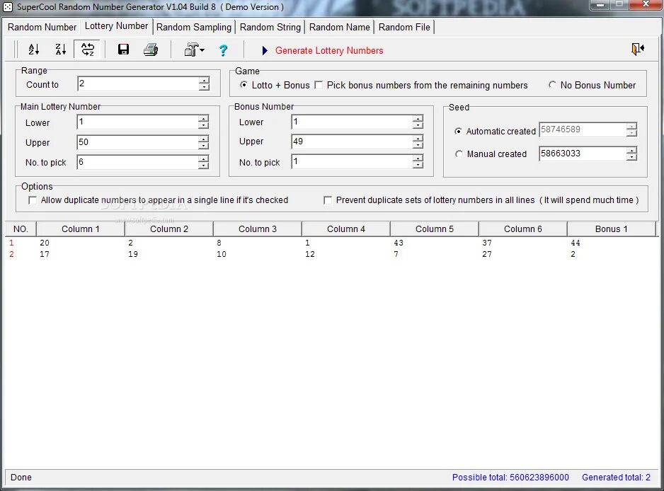Select row 1 value 20 in Column 1
Image resolution: width=664 pixels, height=491 pixels.
[45, 243]
